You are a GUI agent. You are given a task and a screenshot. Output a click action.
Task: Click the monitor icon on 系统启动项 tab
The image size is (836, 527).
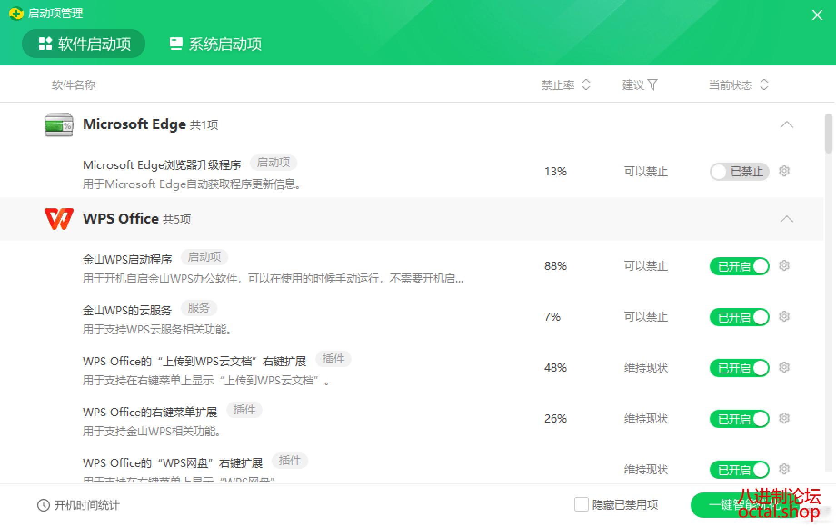coord(176,44)
